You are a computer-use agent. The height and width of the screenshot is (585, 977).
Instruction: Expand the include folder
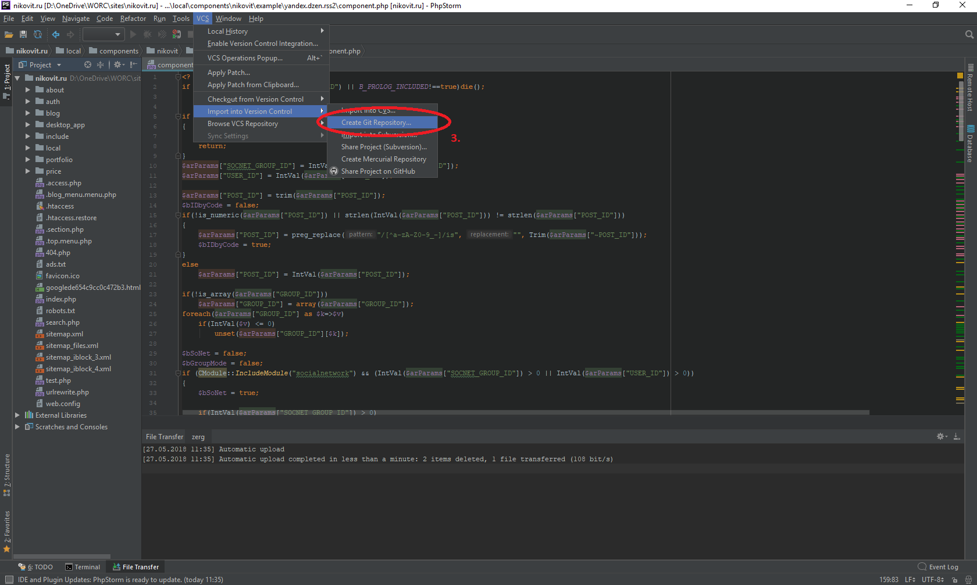click(27, 137)
